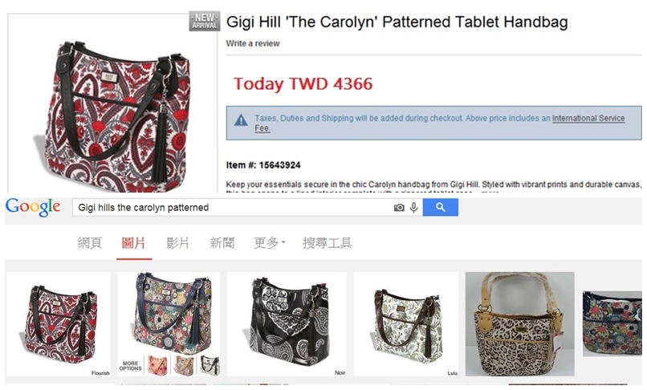Viewport: 647px width, 390px height.
Task: Click the blue magnifier search button
Action: [x=440, y=207]
